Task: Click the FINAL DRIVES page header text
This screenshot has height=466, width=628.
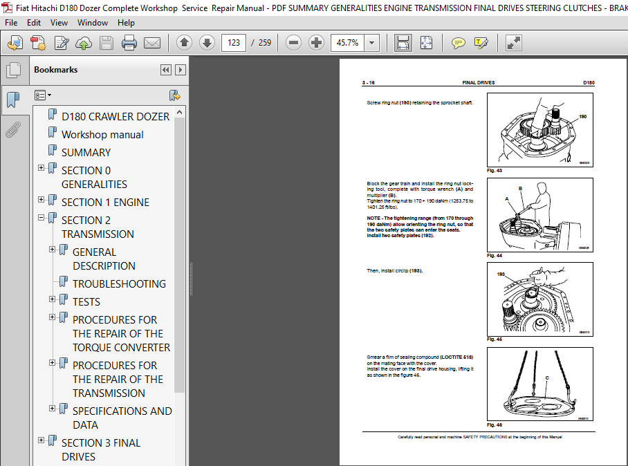Action: pos(478,82)
